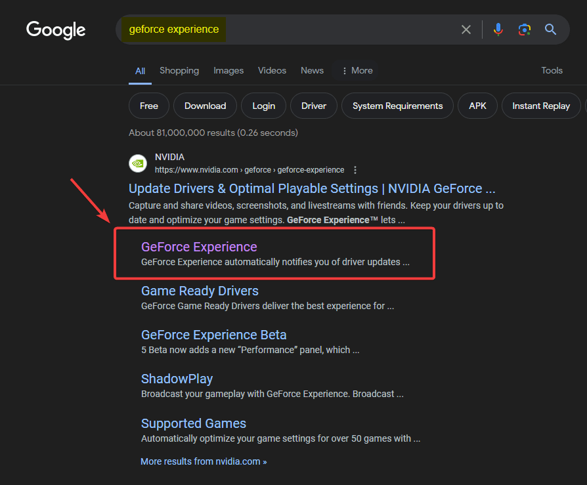Start voice search with microphone icon
587x485 pixels.
pyautogui.click(x=498, y=30)
